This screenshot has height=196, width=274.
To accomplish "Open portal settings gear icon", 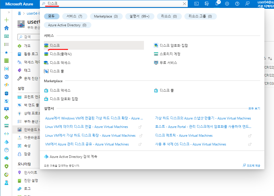I will (227, 4).
